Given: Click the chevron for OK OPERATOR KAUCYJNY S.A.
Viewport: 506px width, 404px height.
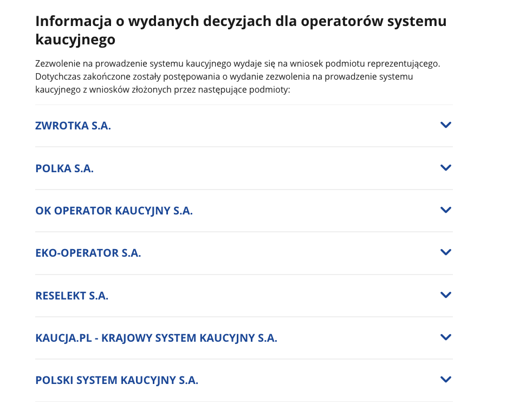Looking at the screenshot, I should (x=446, y=210).
